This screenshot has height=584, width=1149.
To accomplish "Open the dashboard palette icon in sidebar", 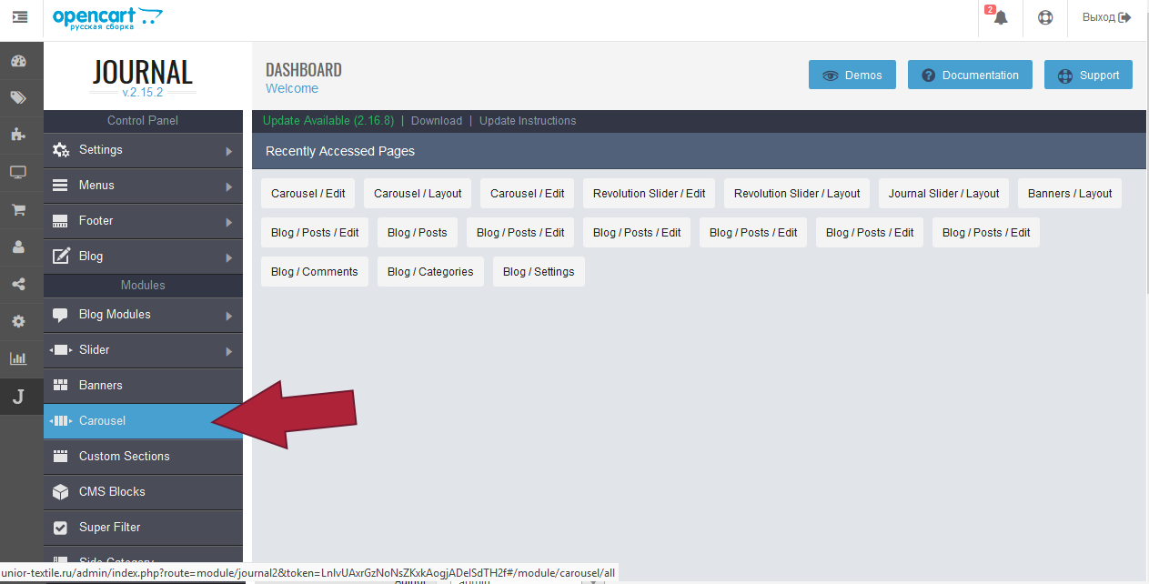I will [x=18, y=62].
